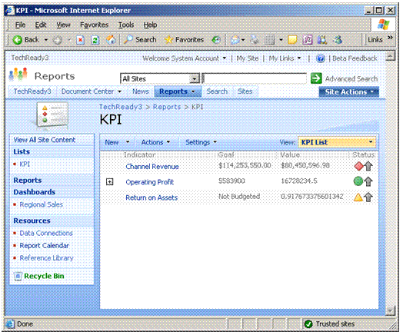Image resolution: width=403 pixels, height=335 pixels.
Task: Click the green Refresh page icon
Action: click(95, 40)
